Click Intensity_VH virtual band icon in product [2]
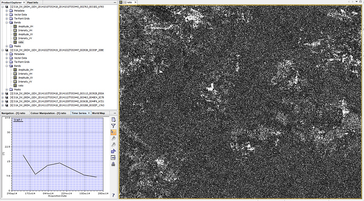364x201 pixels. (15, 74)
